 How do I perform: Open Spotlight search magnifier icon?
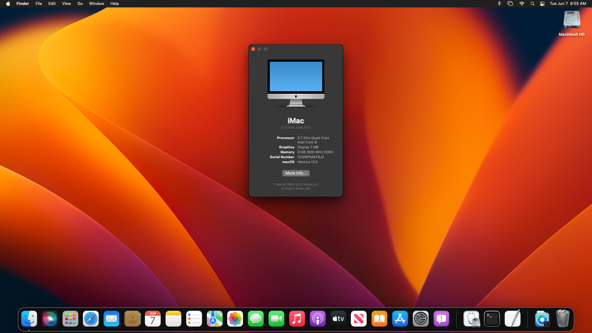[532, 4]
